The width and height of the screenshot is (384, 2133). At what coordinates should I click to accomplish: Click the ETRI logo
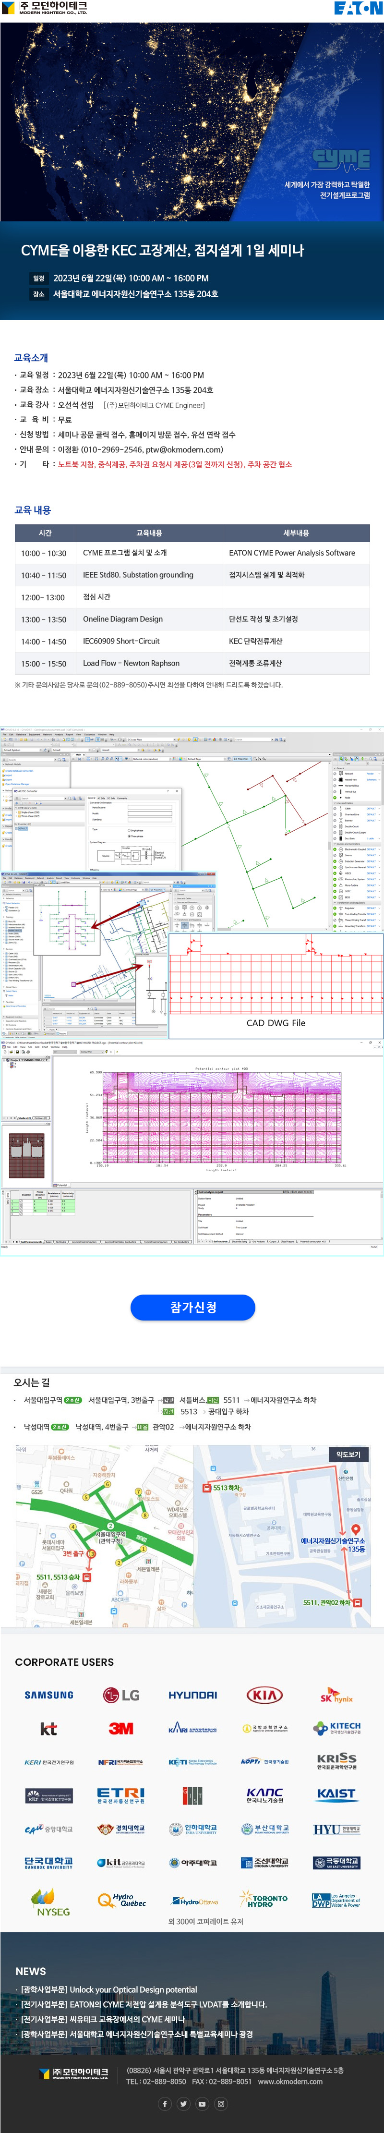point(121,1795)
